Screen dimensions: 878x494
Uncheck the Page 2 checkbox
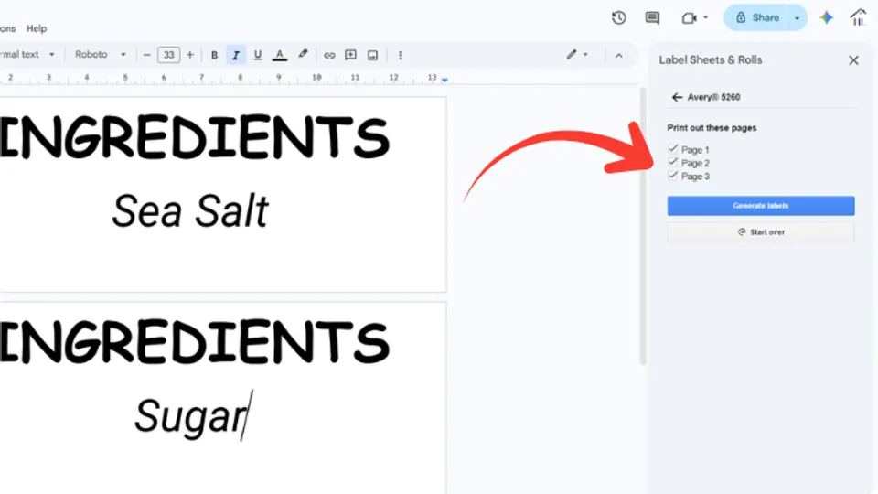point(673,163)
